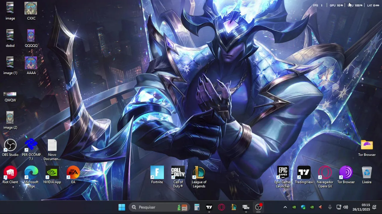Click the red arrow tray icon
The width and height of the screenshot is (382, 214).
[321, 207]
